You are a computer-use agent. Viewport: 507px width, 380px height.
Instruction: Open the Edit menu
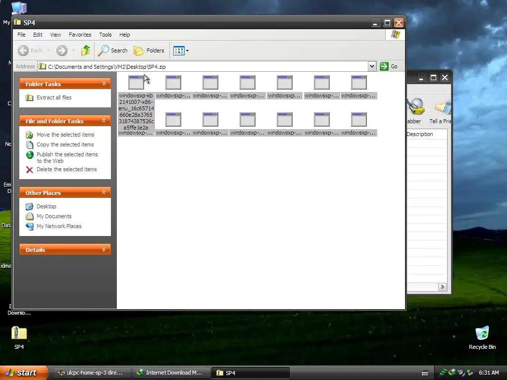point(38,35)
